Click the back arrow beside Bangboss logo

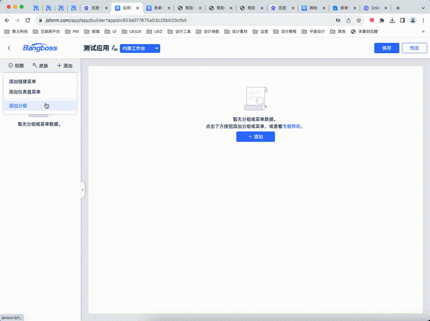point(9,48)
